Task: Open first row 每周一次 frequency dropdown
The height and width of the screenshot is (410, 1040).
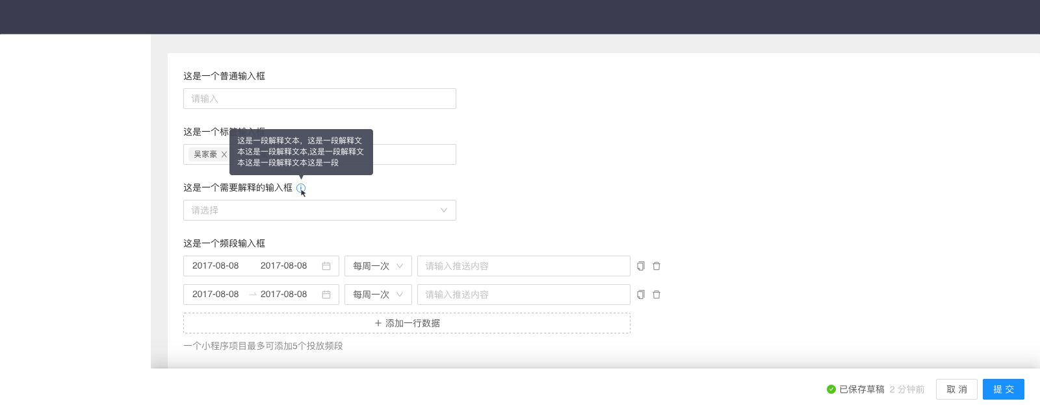Action: 378,266
